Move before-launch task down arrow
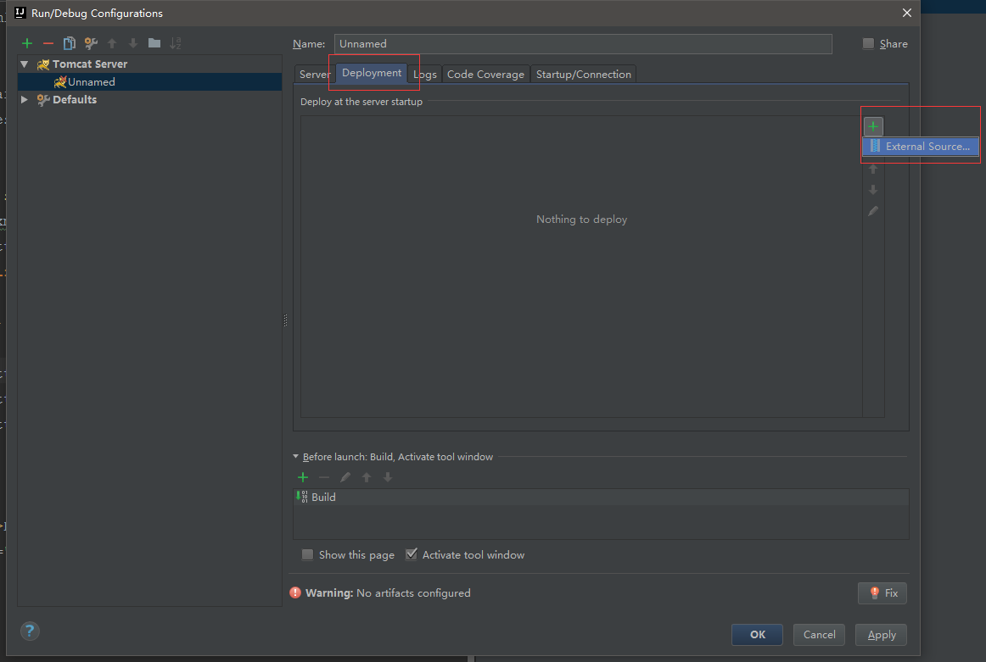This screenshot has width=986, height=662. [x=388, y=477]
